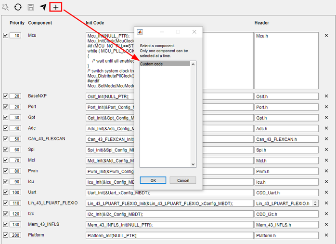Click the Spi.h header field
336x244 pixels.
click(x=286, y=150)
